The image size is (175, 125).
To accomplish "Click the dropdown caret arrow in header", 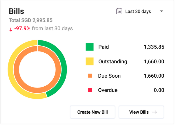I will (x=162, y=11).
